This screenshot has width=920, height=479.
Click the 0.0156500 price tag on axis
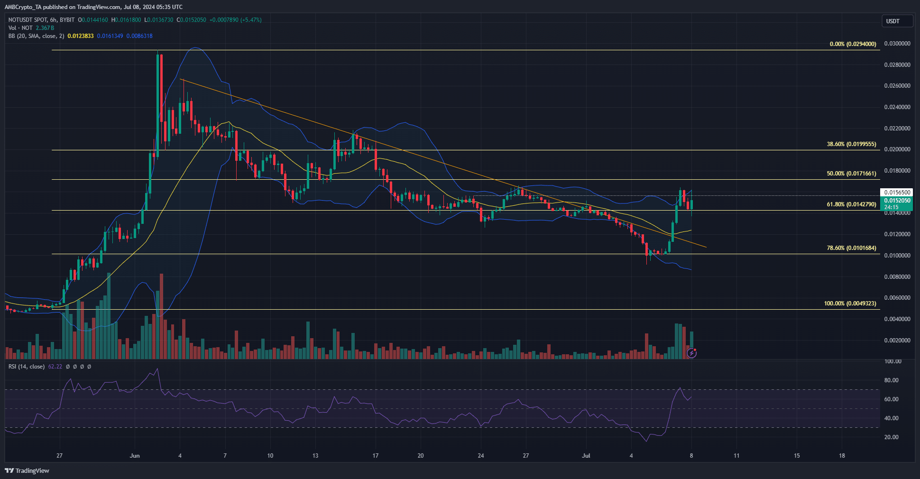click(896, 192)
